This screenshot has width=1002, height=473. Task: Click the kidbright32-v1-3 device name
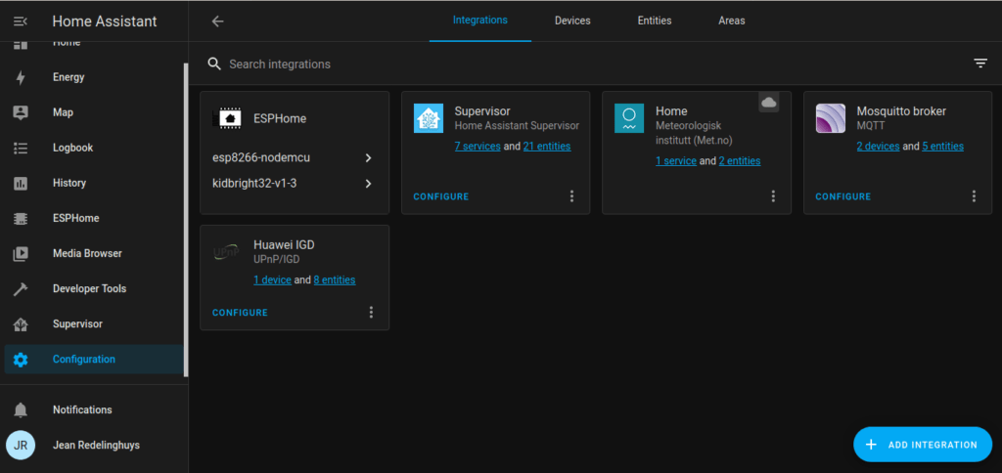coord(254,184)
